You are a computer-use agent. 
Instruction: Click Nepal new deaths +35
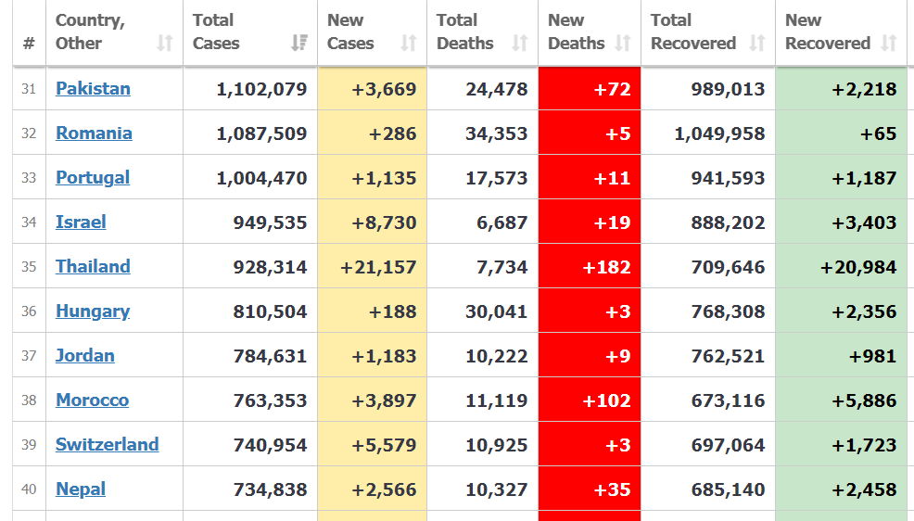tap(612, 489)
